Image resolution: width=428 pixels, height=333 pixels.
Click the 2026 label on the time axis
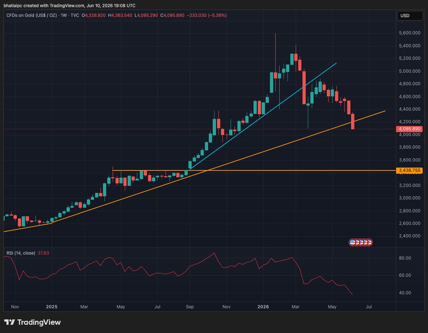click(x=263, y=307)
